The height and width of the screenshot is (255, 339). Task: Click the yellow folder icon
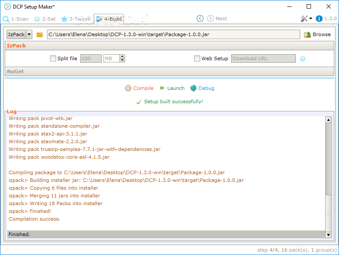tap(40, 34)
